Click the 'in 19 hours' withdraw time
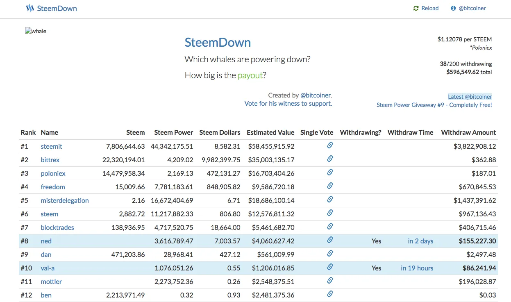Viewport: 511px width, 302px height. tap(417, 268)
